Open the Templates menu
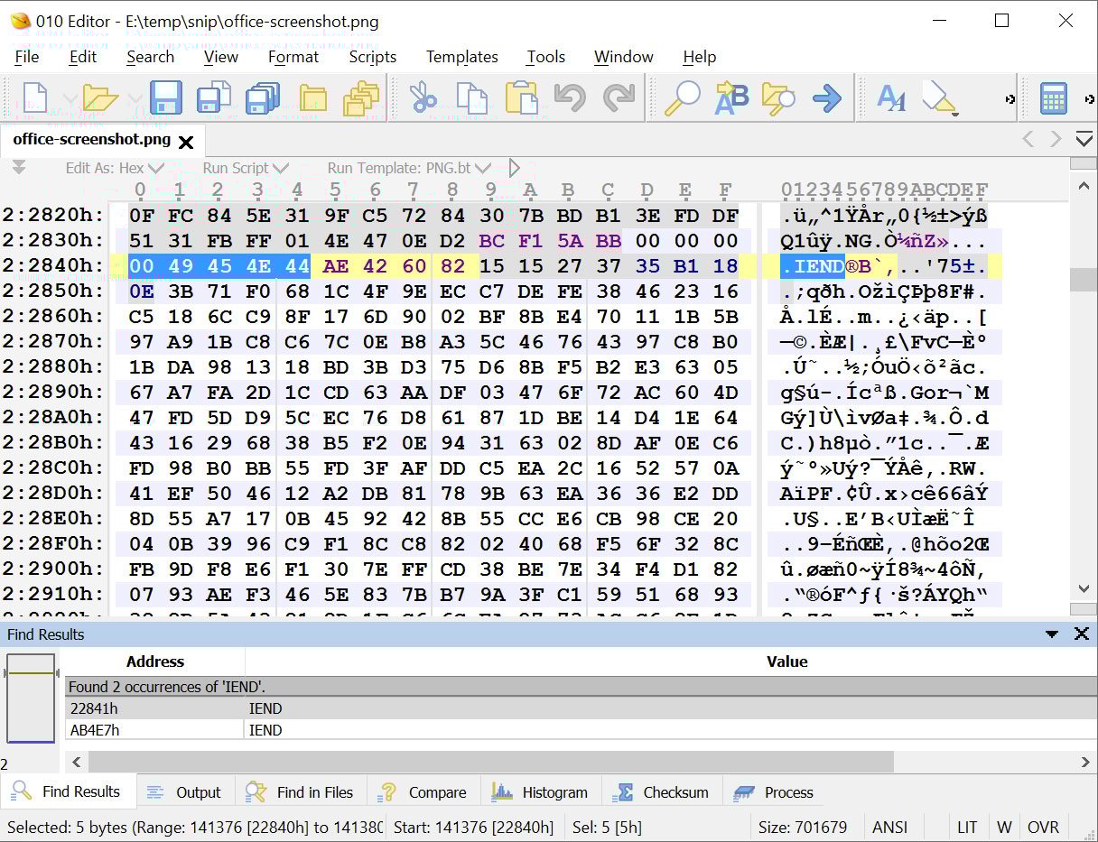 [461, 57]
